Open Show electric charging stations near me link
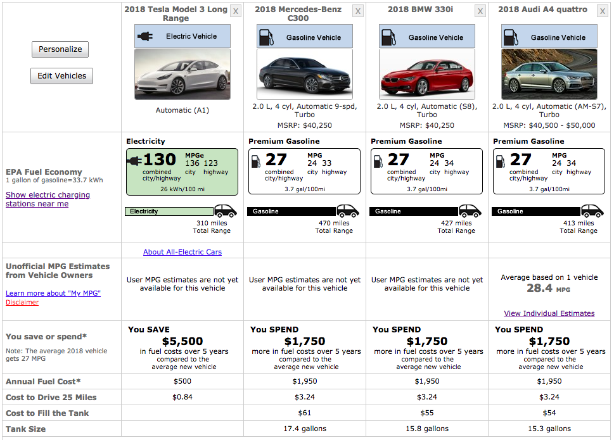The image size is (614, 440). [48, 199]
